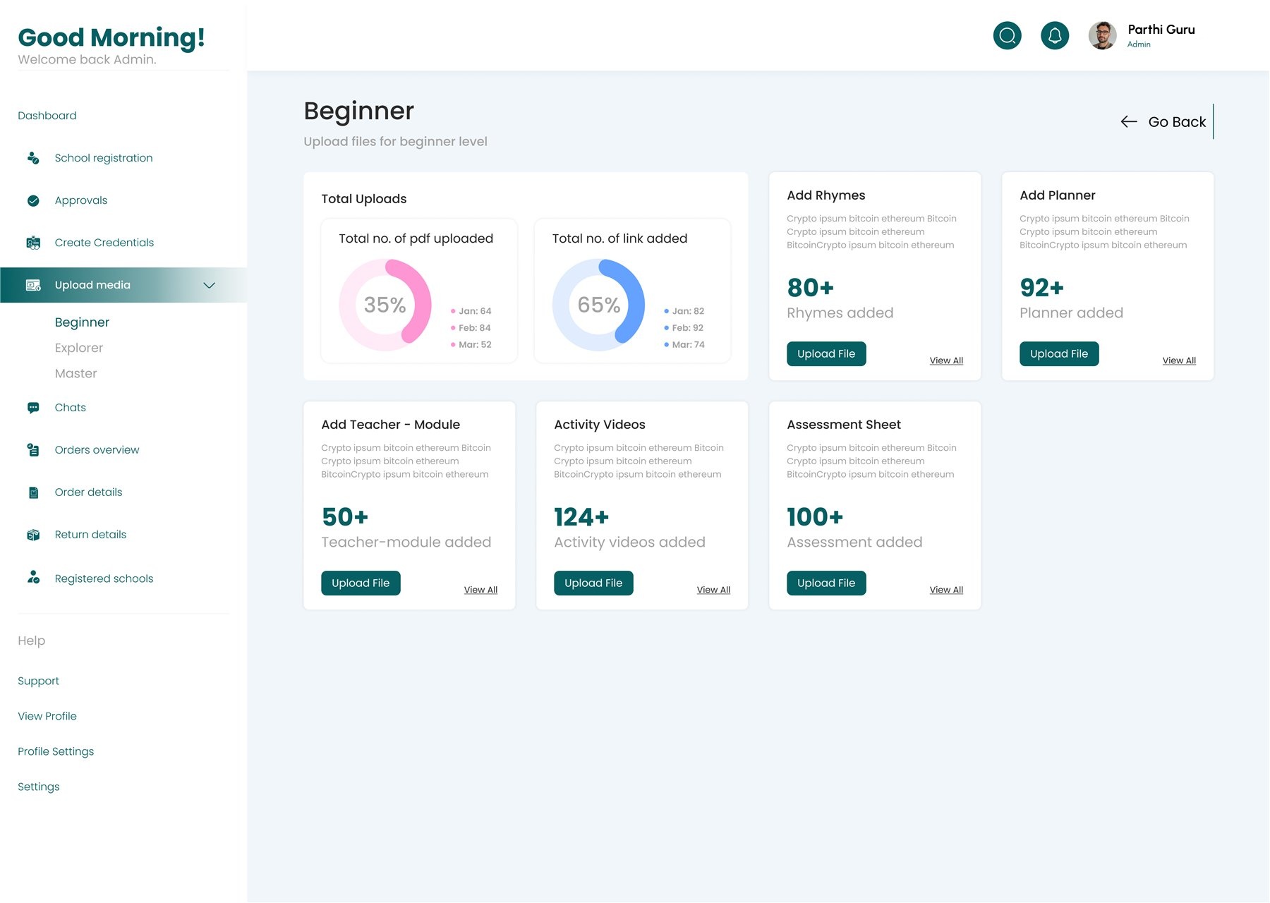1270x903 pixels.
Task: Open Settings at sidebar bottom
Action: click(x=39, y=787)
